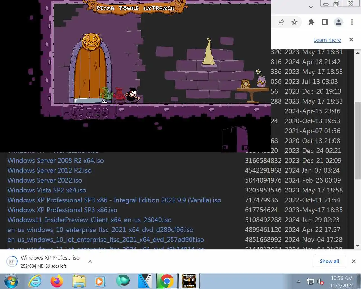Screen dimensions: 361x289
Task: Click date 2023-May-17 18:35
Action: point(314,210)
